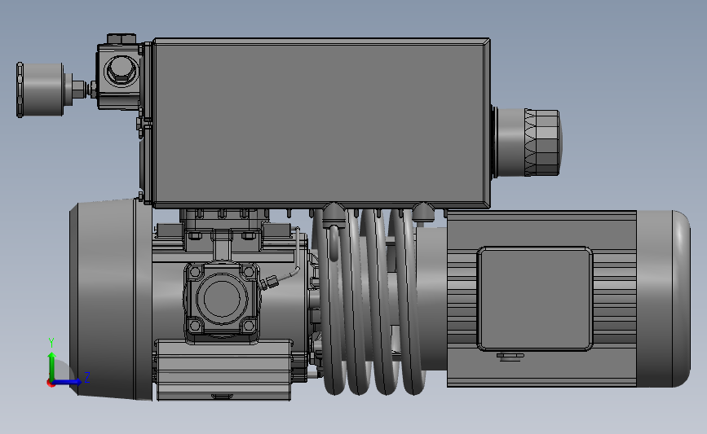707x434 pixels.
Task: Click the blue Z axis arrow of the triad
Action: click(x=68, y=382)
